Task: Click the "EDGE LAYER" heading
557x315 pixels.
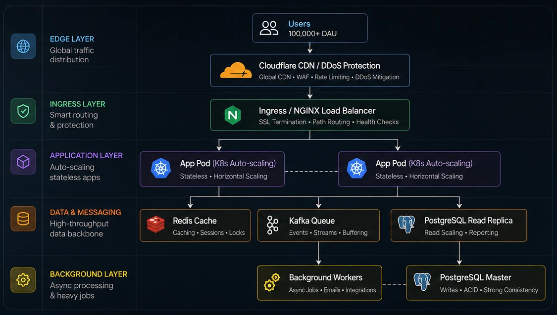Action: pos(72,39)
